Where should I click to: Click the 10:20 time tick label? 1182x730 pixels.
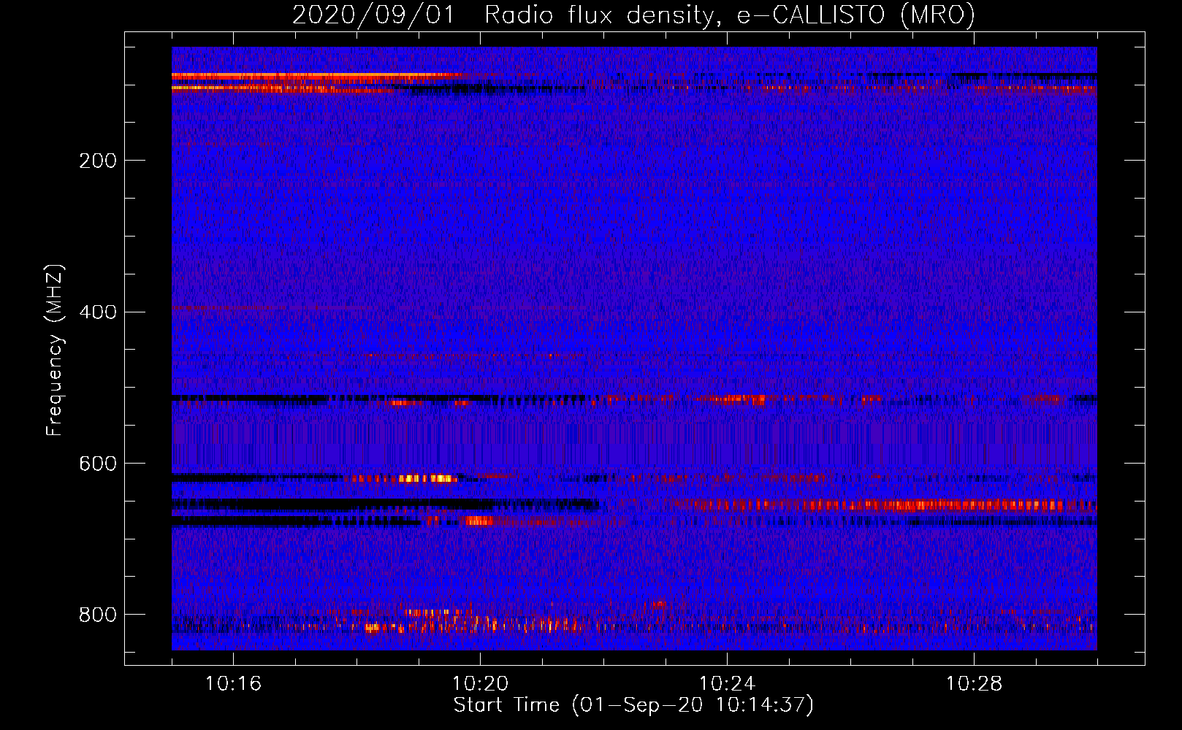pyautogui.click(x=480, y=684)
